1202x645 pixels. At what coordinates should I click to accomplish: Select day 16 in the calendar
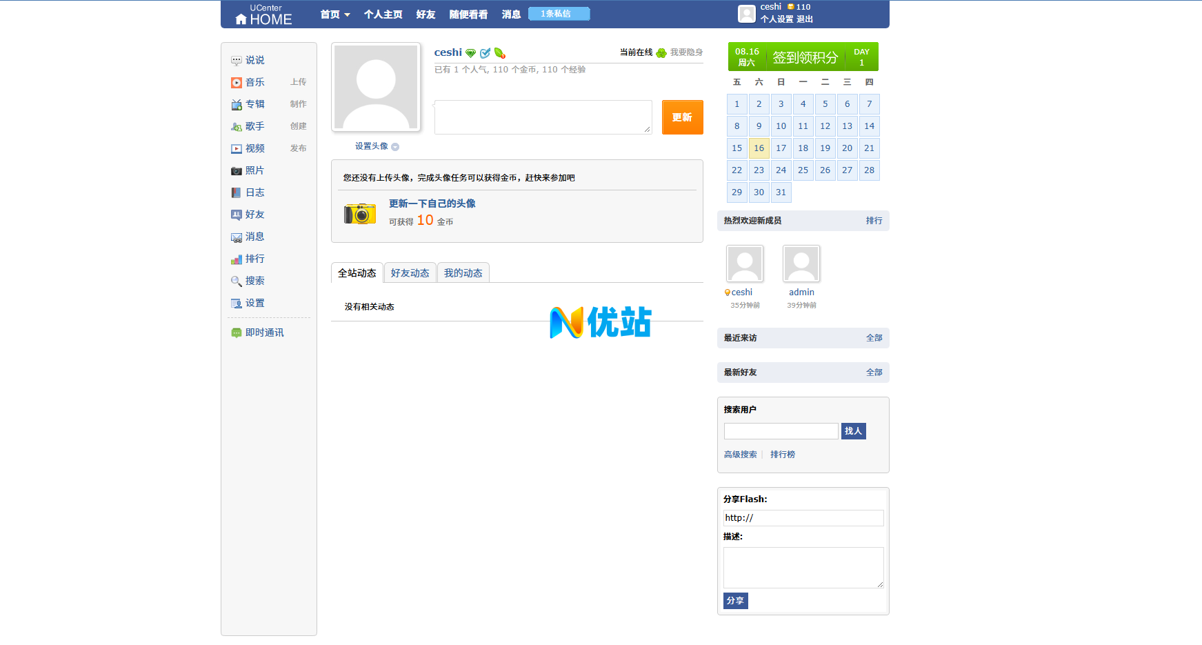pyautogui.click(x=759, y=148)
